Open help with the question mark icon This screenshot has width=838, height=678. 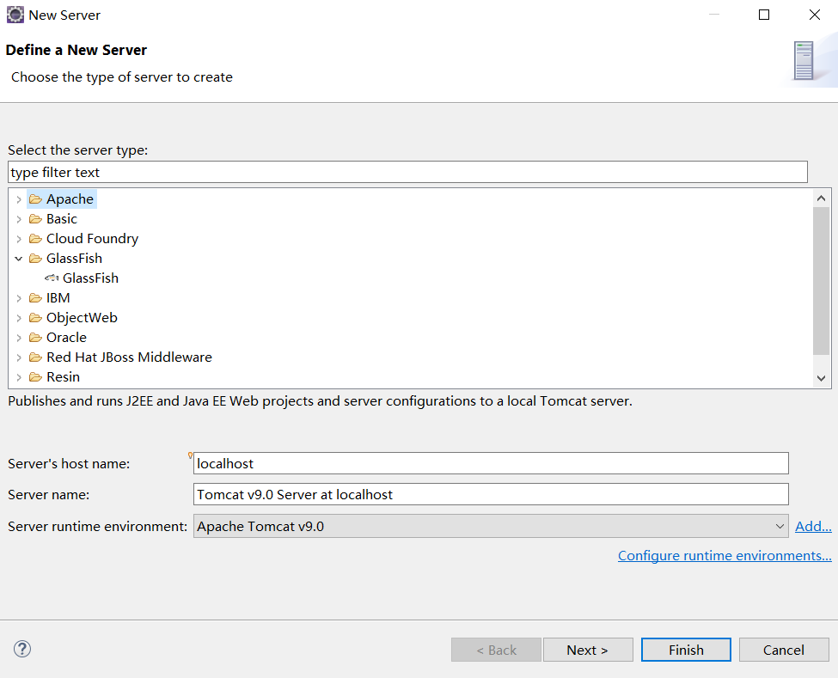pyautogui.click(x=21, y=649)
